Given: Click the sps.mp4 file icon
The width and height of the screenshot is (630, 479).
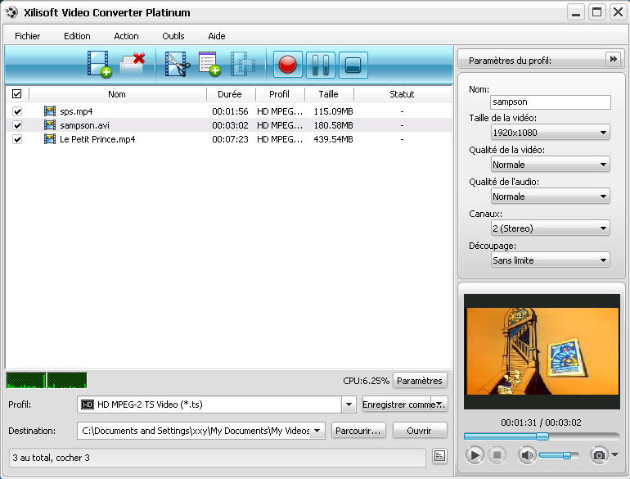Looking at the screenshot, I should 50,111.
